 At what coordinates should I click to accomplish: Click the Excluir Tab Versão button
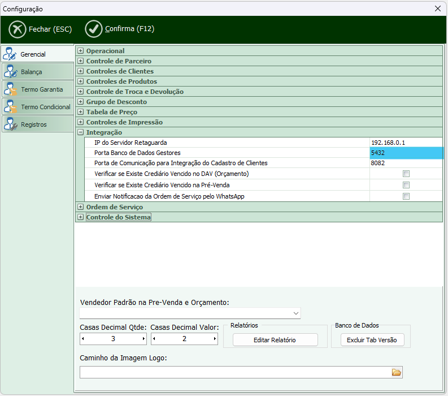click(x=372, y=340)
